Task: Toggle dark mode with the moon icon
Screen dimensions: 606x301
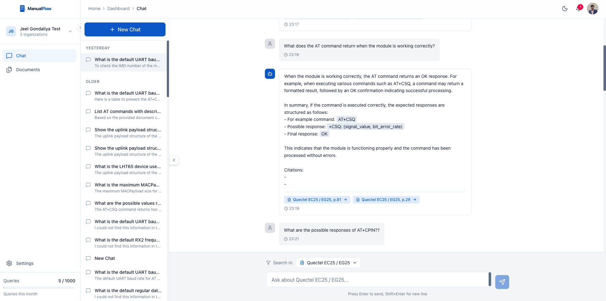Action: point(565,9)
